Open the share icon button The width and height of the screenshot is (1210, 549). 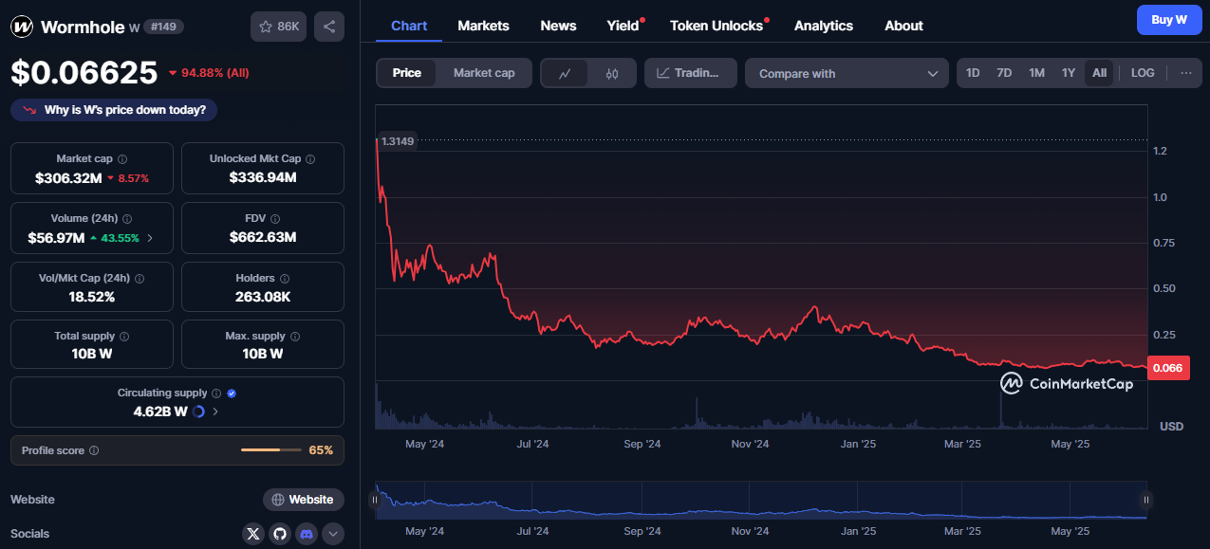(329, 27)
